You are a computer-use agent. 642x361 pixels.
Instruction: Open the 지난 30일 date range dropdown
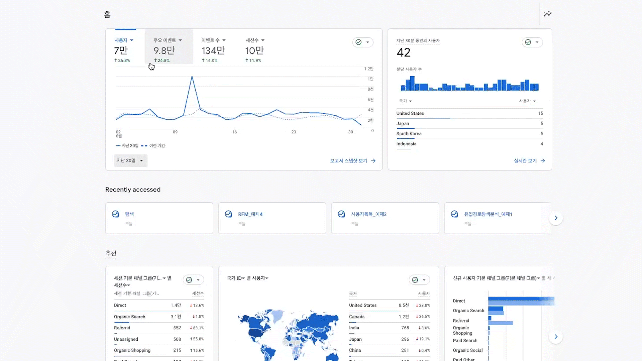pyautogui.click(x=130, y=161)
